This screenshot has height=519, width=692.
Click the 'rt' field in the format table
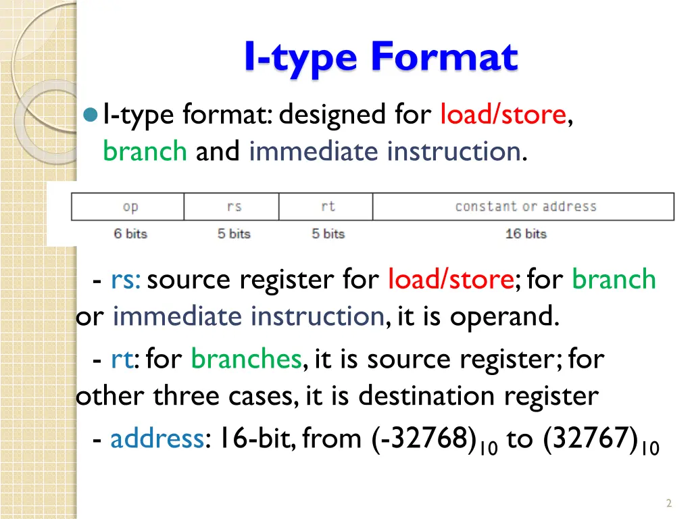pos(326,207)
